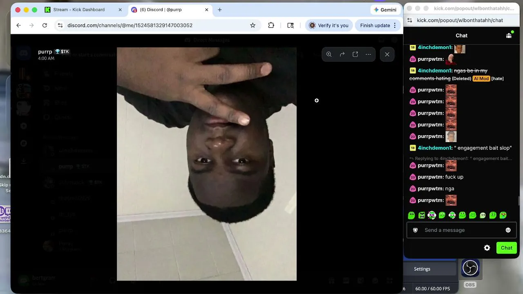This screenshot has width=523, height=294.
Task: Click the AI Mod badge in chat
Action: [481, 78]
